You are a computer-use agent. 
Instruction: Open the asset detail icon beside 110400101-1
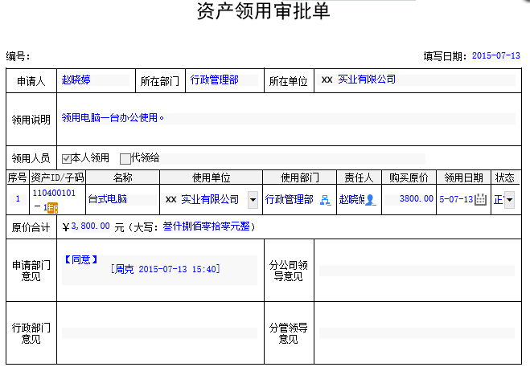[x=53, y=208]
